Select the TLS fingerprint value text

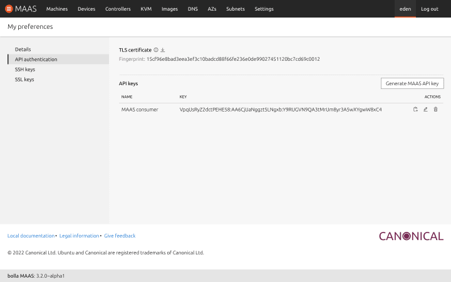click(x=233, y=59)
